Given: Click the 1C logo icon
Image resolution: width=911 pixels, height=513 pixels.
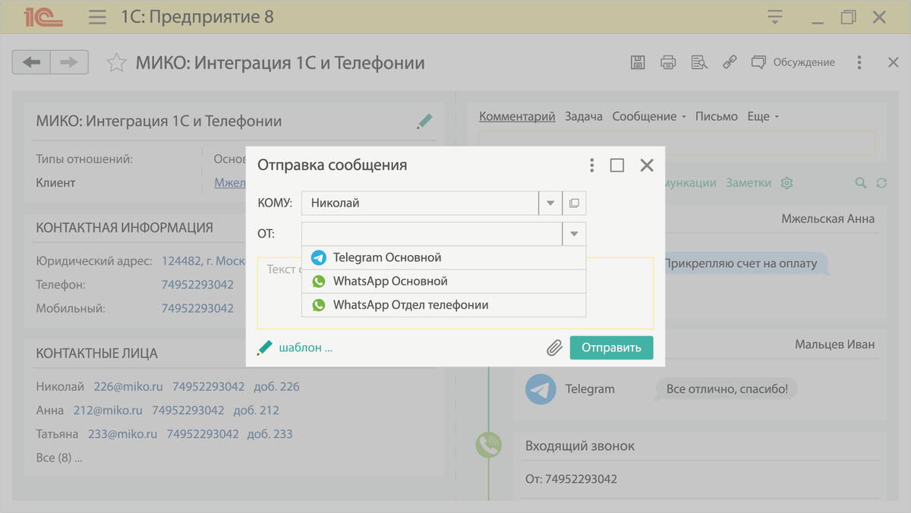Looking at the screenshot, I should (x=43, y=17).
